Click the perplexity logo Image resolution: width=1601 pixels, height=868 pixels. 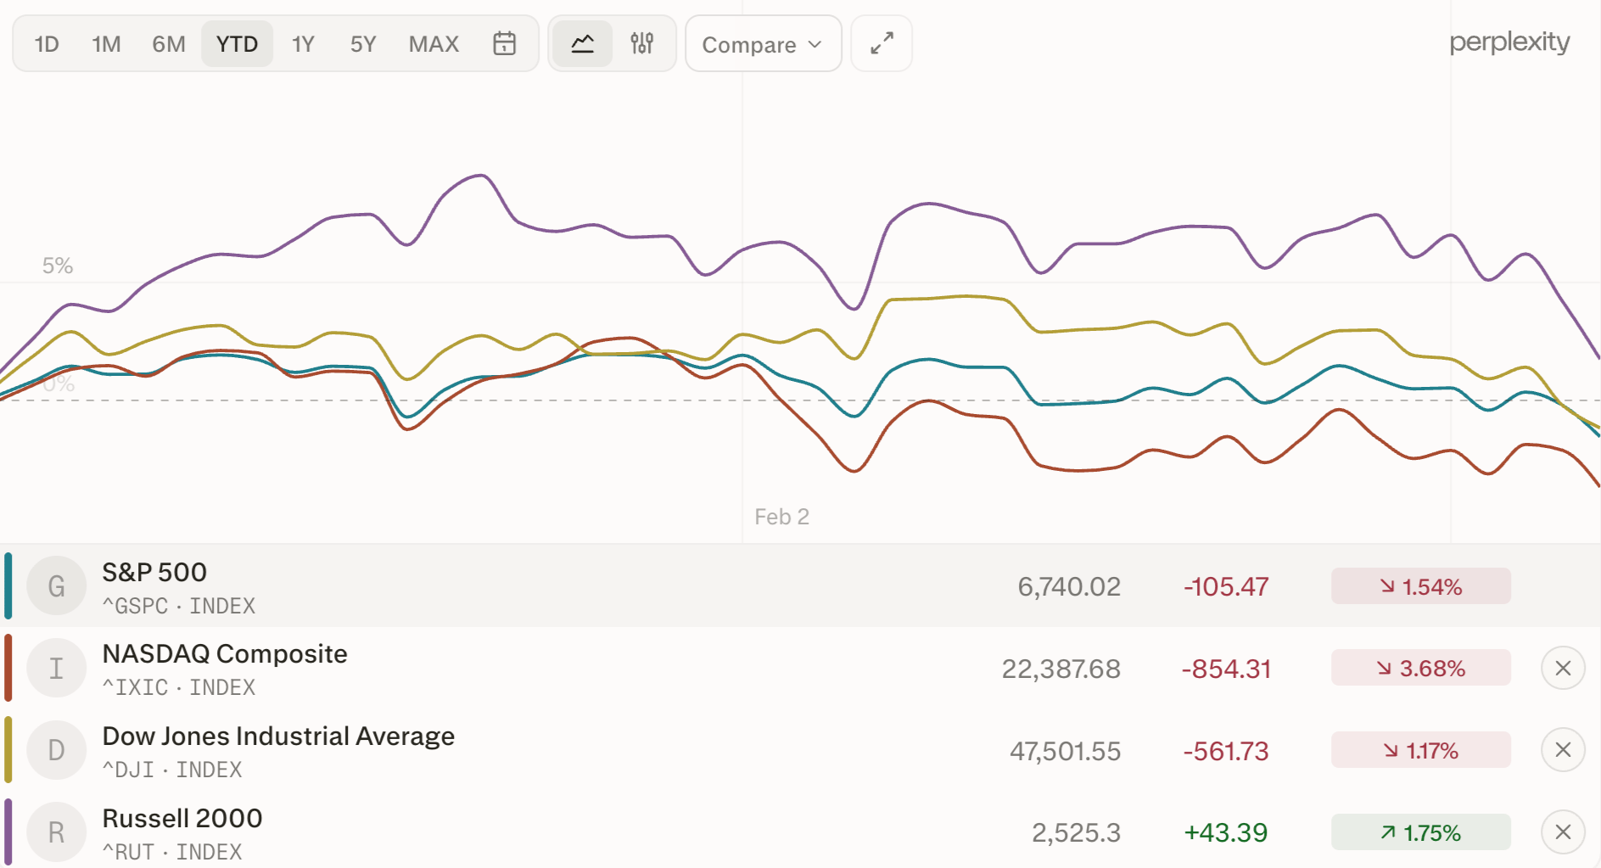[1509, 42]
